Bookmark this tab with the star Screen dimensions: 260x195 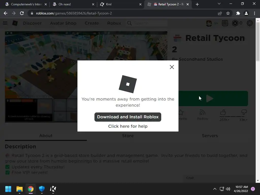pos(228,13)
